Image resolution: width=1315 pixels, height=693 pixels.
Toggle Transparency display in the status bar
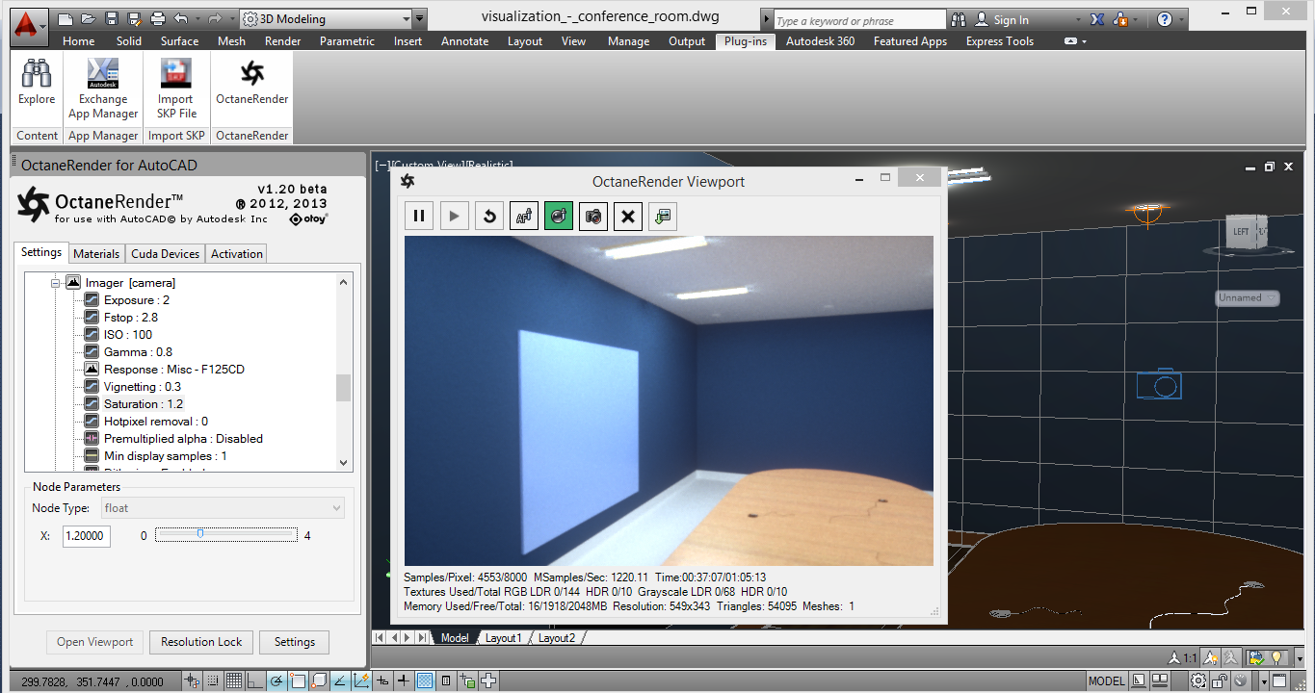pyautogui.click(x=424, y=680)
